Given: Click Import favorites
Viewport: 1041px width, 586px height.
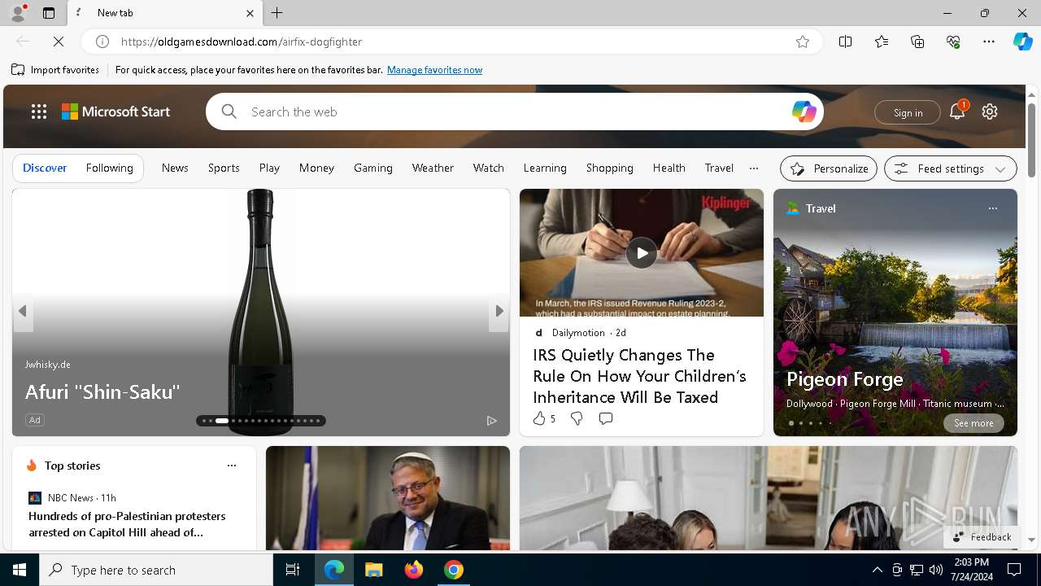Looking at the screenshot, I should [55, 70].
